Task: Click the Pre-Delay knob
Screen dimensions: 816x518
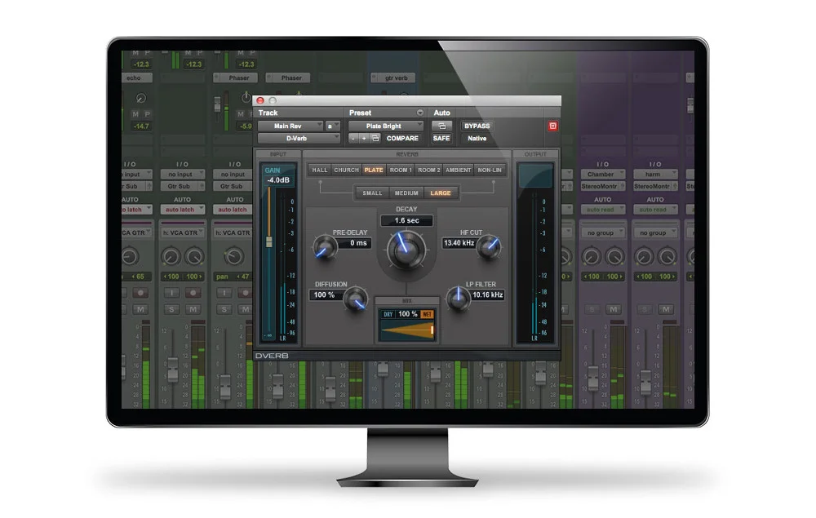Action: (325, 247)
